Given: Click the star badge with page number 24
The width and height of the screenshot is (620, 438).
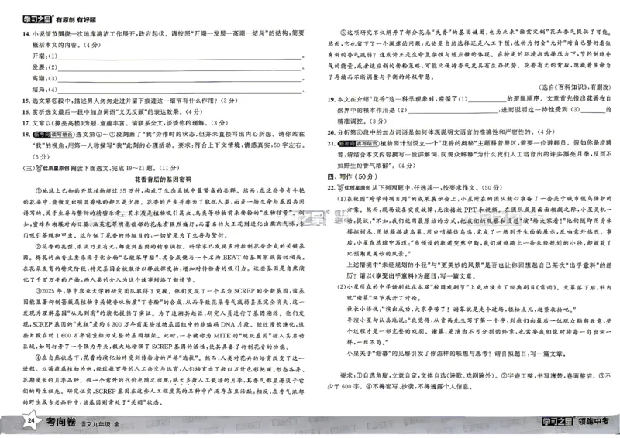Looking at the screenshot, I should pos(30,422).
